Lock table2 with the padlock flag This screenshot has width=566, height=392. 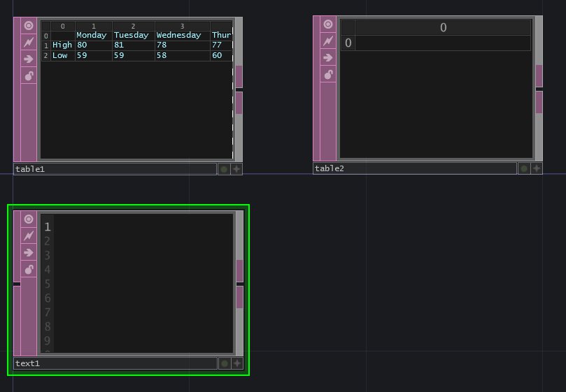328,75
